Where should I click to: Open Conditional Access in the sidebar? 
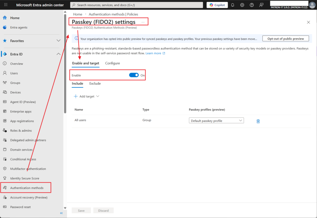[23, 159]
